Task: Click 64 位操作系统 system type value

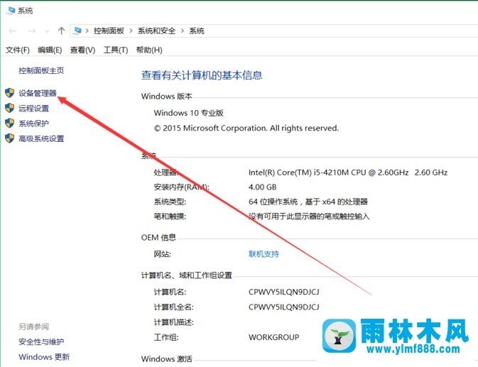Action: [x=308, y=202]
